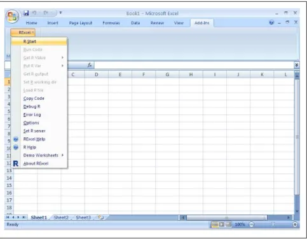Click the Redo icon in Quick Access Toolbar
Viewport: 307px width, 239px height.
46,13
